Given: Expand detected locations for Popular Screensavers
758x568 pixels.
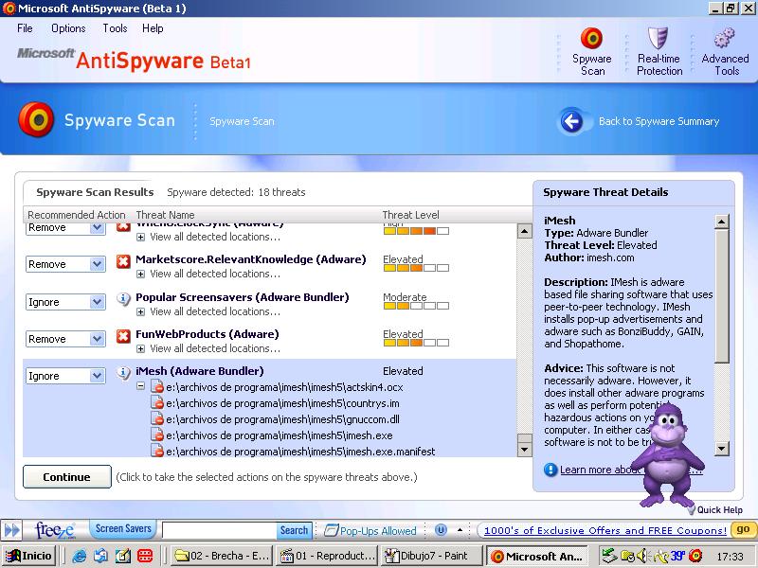Looking at the screenshot, I should pos(140,312).
